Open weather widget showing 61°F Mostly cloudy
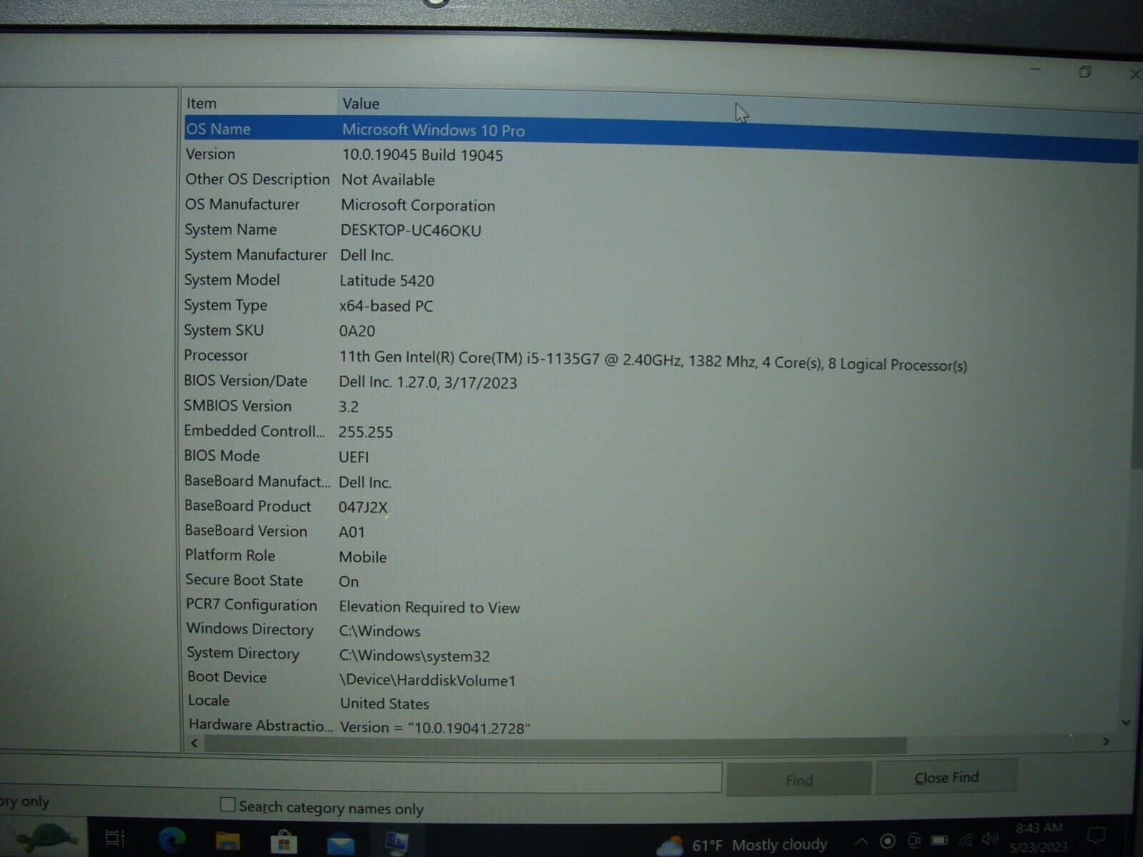 coord(742,845)
